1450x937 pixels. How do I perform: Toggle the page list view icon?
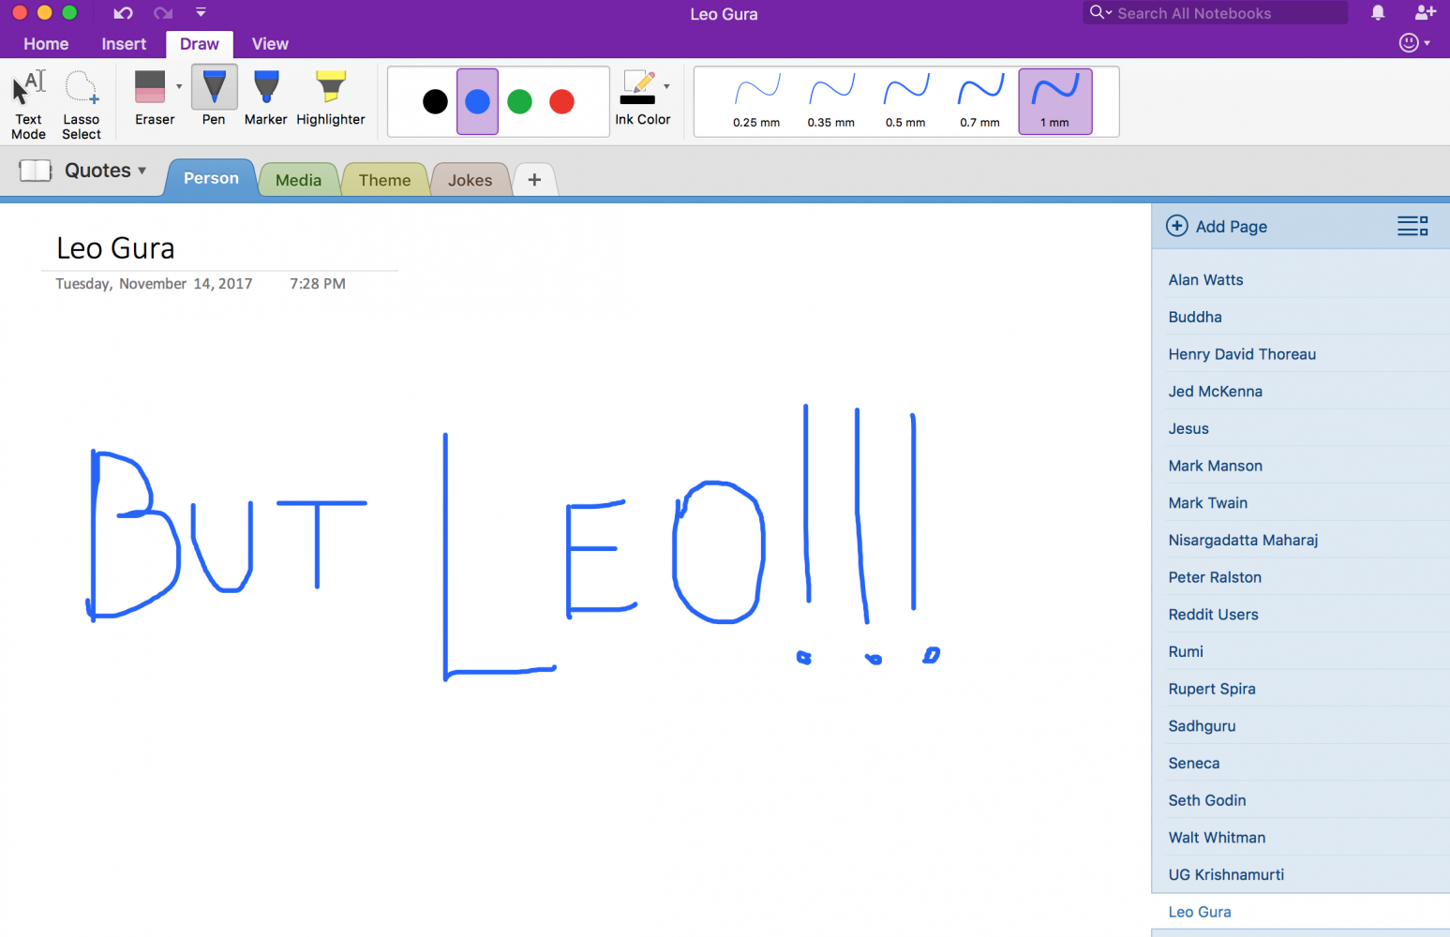point(1412,226)
